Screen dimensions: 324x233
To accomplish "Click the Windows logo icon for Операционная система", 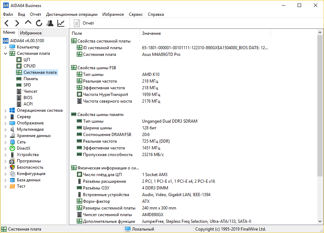I will click(x=12, y=110).
